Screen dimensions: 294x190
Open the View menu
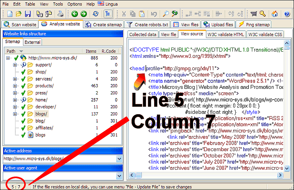pyautogui.click(x=44, y=4)
